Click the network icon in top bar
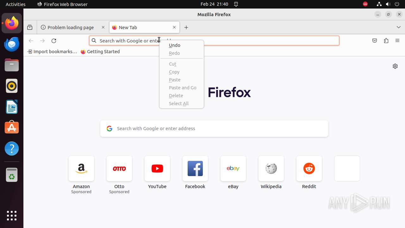405x228 pixels. click(x=379, y=4)
